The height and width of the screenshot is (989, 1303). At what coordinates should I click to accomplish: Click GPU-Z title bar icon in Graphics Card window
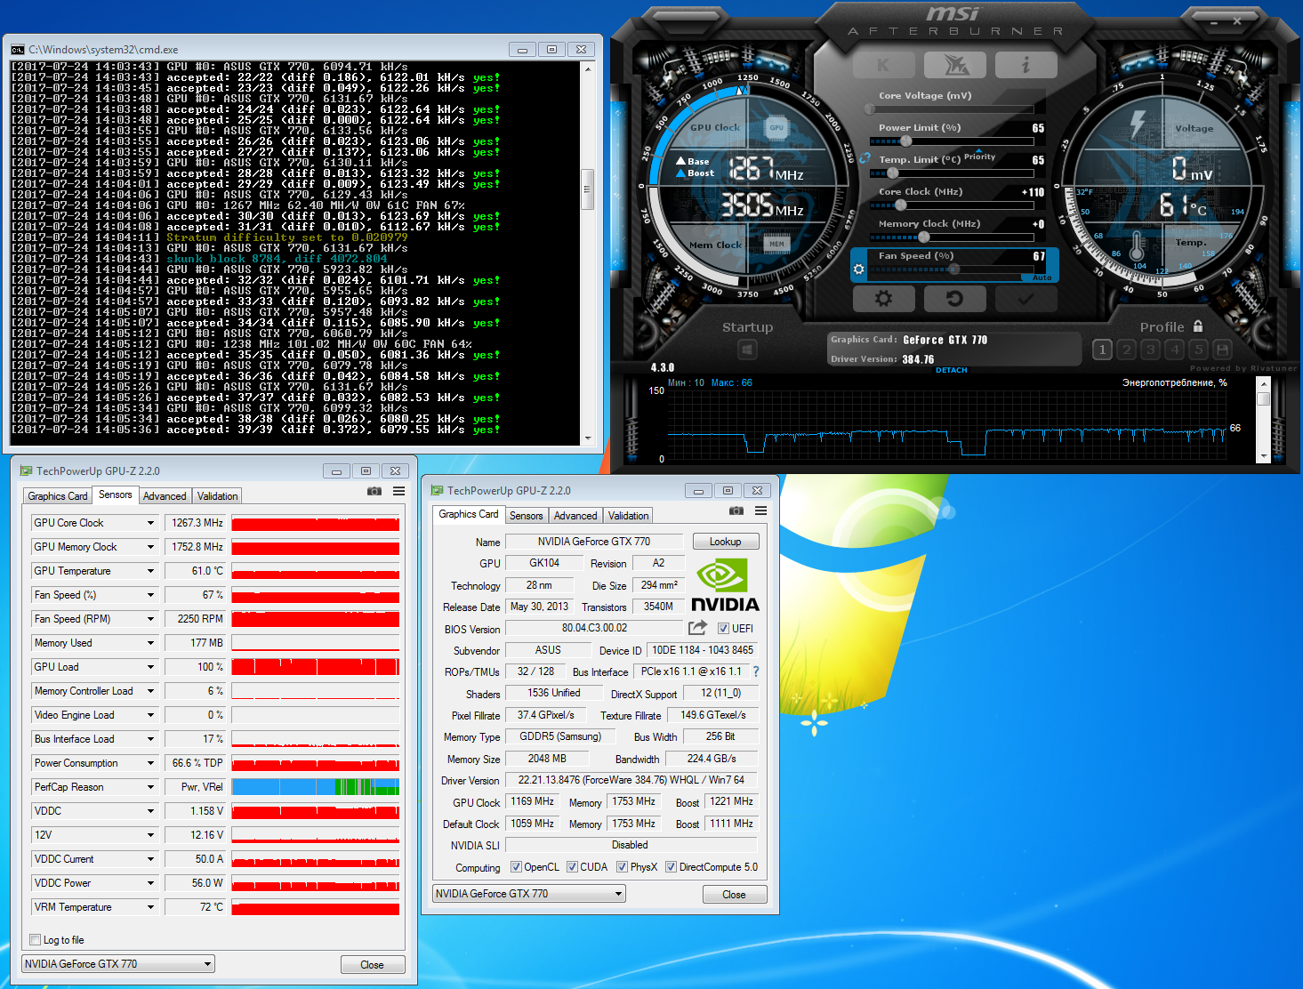pyautogui.click(x=437, y=491)
